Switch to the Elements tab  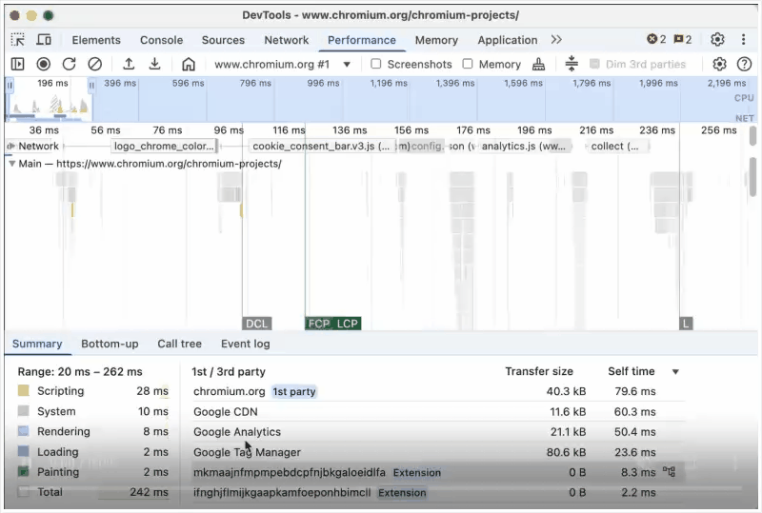[x=96, y=40]
